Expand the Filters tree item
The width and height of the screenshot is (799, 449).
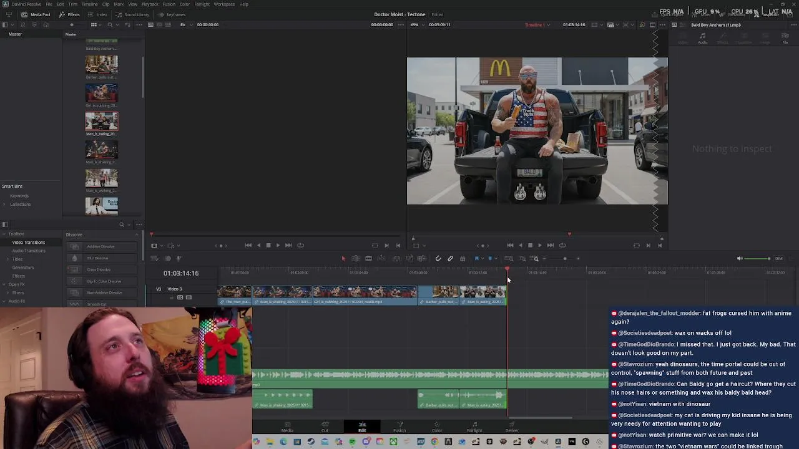tap(7, 292)
